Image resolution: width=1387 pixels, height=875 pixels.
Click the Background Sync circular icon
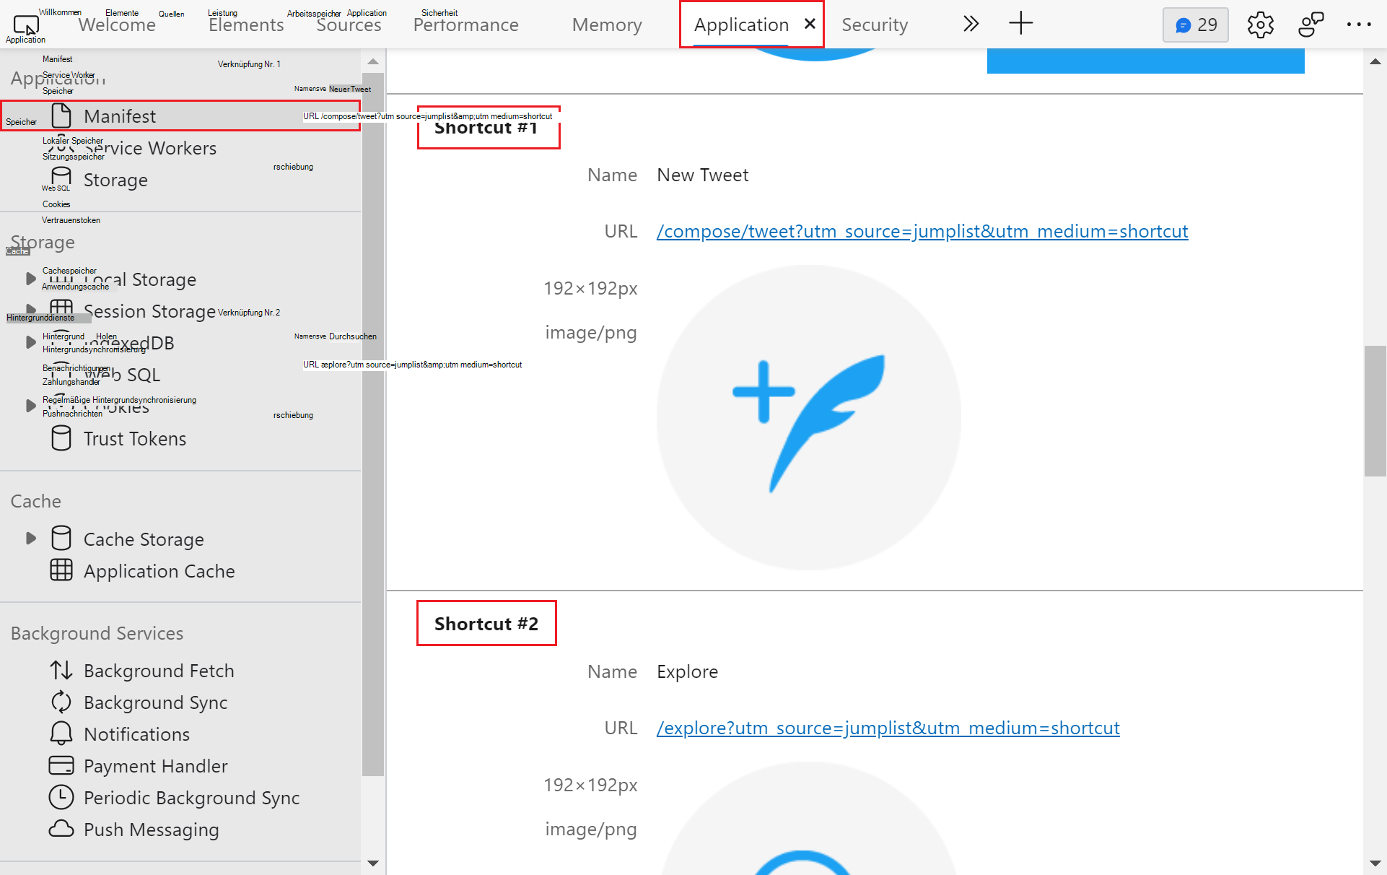61,702
